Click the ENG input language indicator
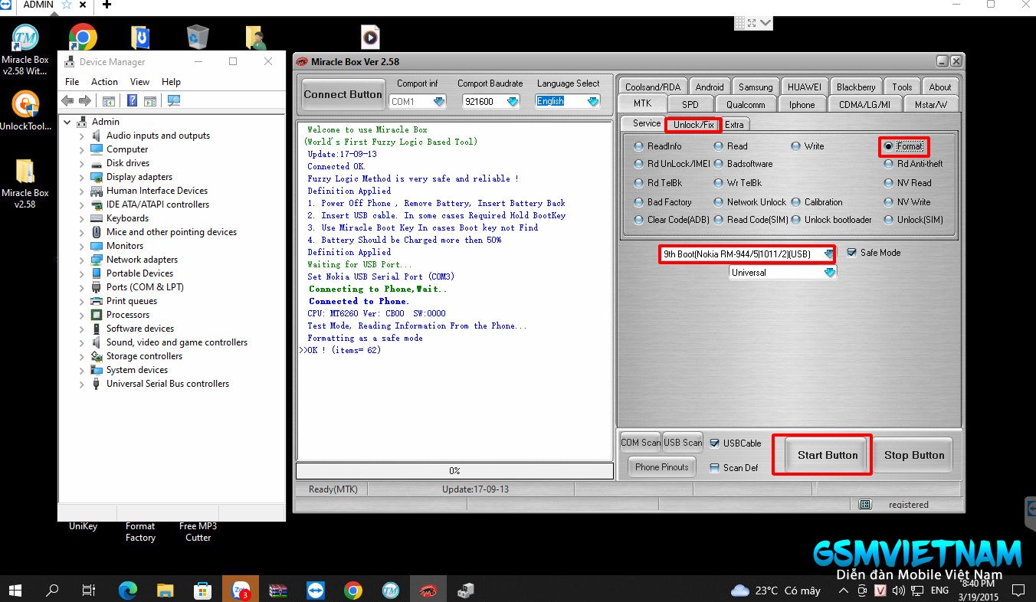The height and width of the screenshot is (602, 1036). tap(939, 591)
